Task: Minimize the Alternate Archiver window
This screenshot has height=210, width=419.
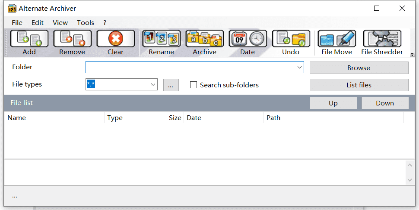Action: (x=352, y=8)
